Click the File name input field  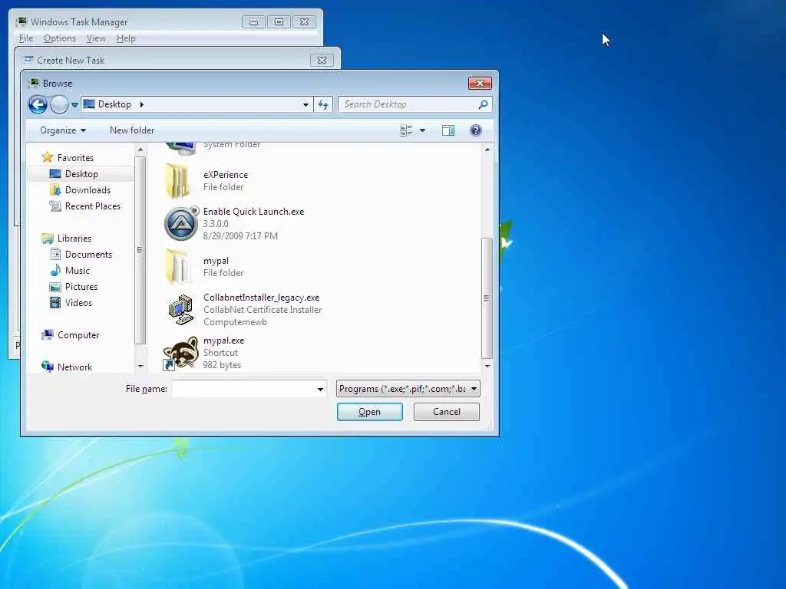(x=243, y=389)
